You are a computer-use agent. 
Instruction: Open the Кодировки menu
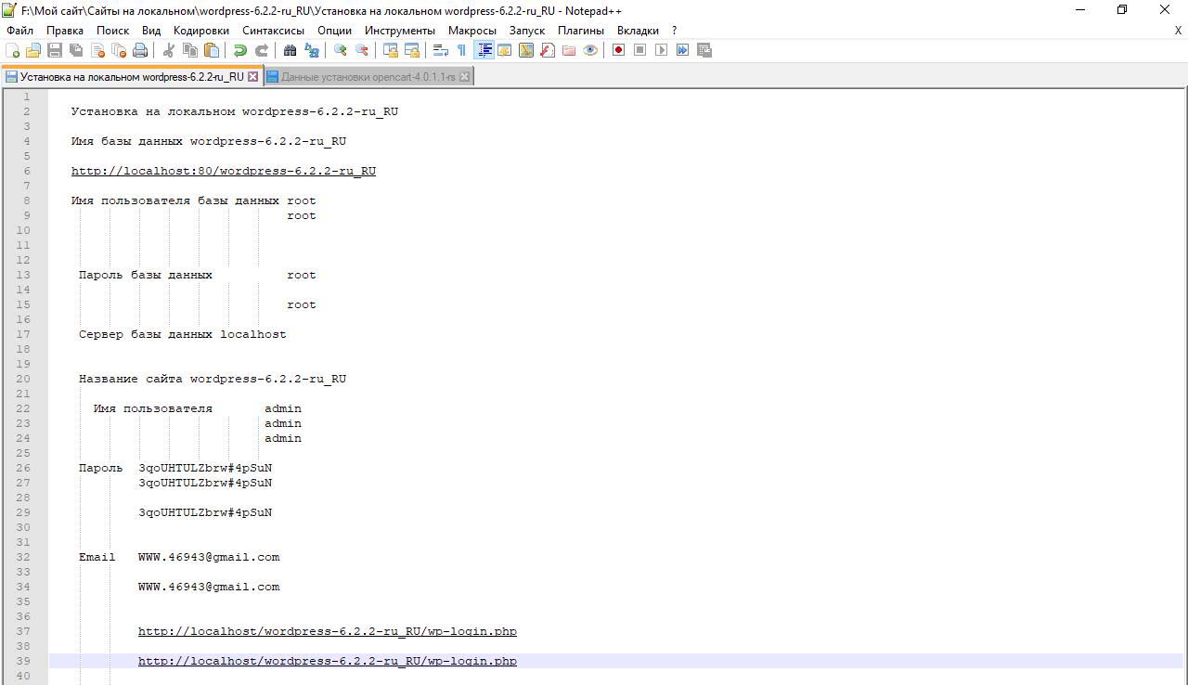(200, 30)
